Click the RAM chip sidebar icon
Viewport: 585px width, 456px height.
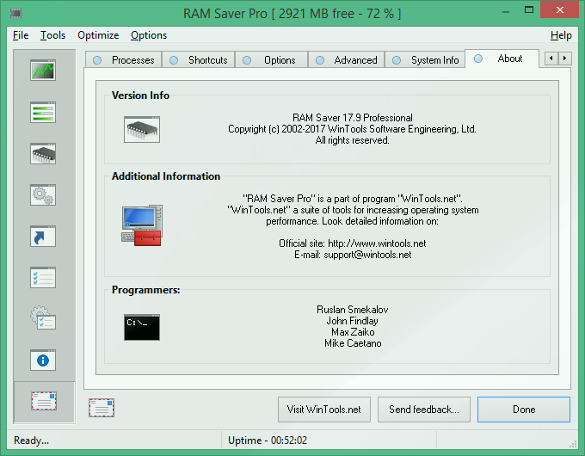43,154
